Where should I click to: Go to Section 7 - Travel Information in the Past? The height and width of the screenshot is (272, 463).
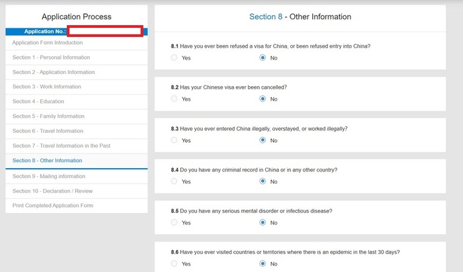click(61, 146)
